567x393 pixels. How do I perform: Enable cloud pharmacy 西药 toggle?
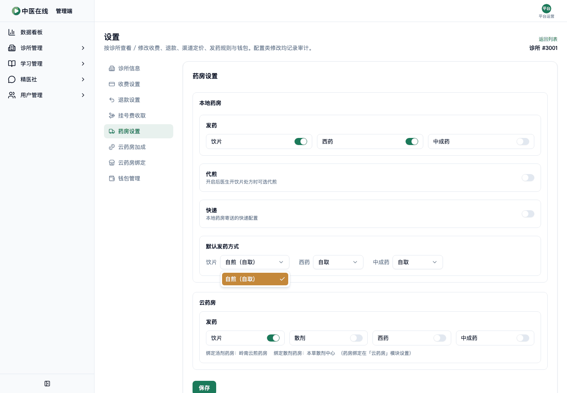tap(440, 338)
